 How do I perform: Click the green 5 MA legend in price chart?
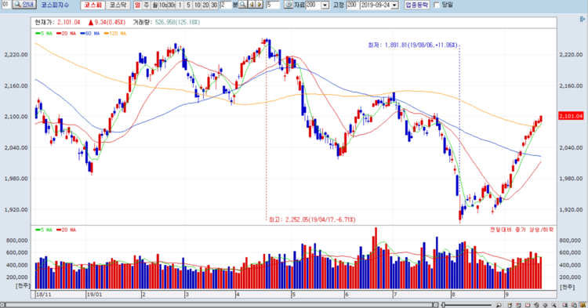point(44,34)
